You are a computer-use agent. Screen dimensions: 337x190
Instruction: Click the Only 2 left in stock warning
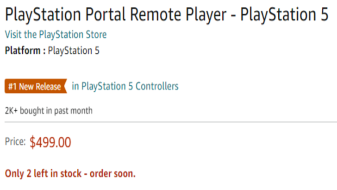[70, 174]
